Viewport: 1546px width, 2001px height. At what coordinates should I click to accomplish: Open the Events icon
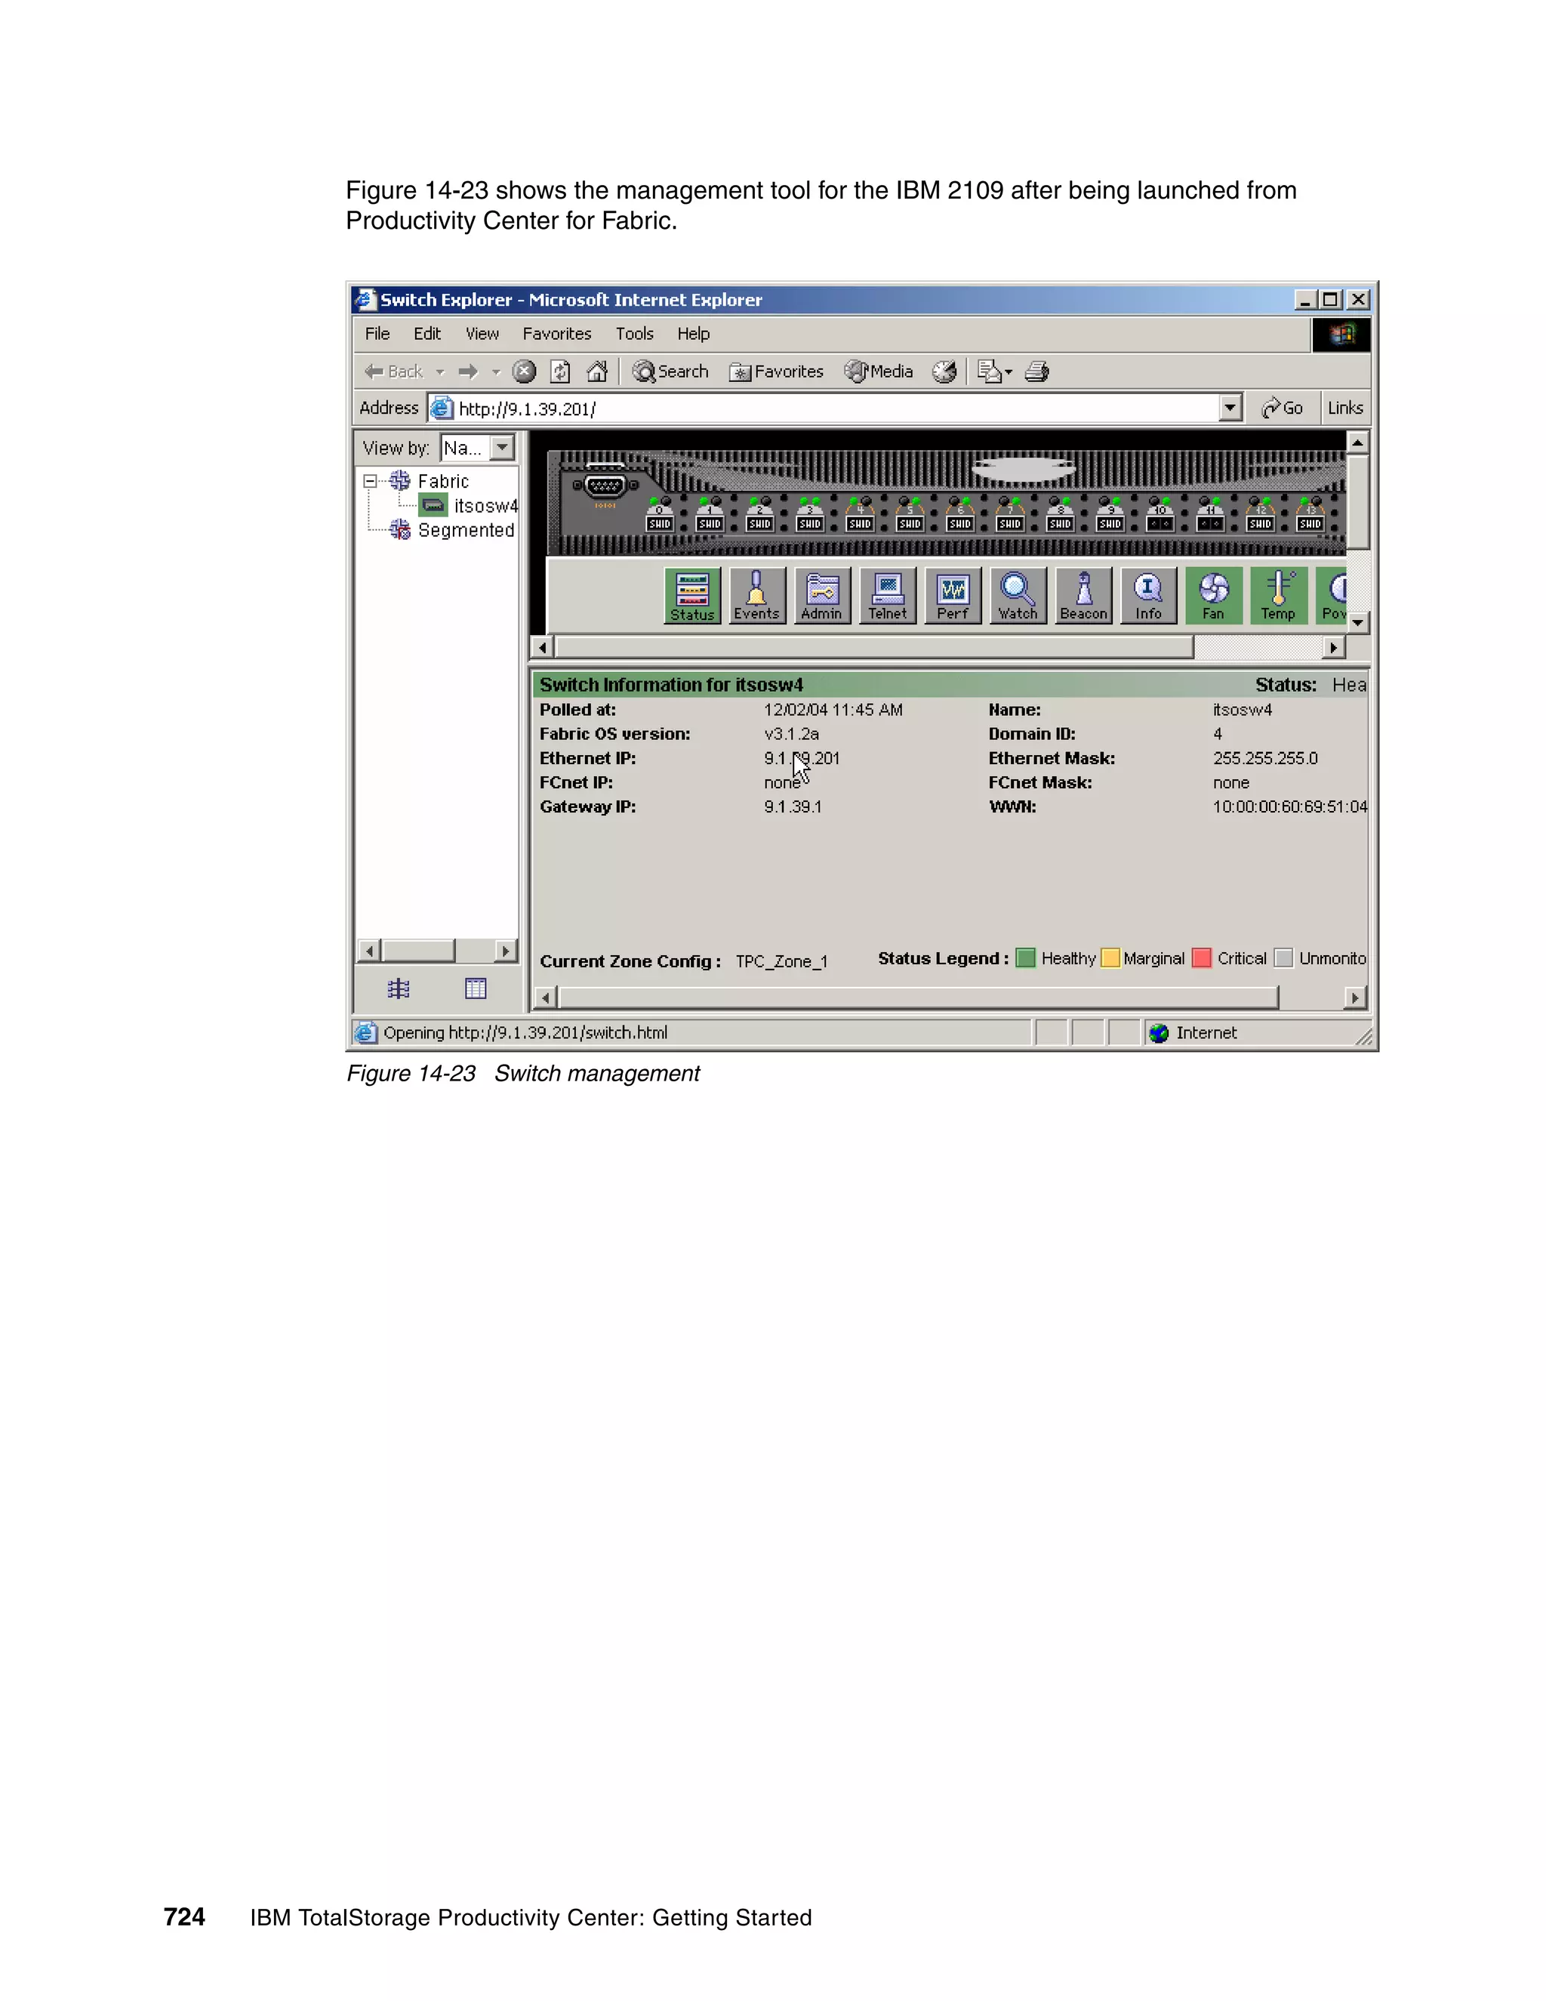tap(756, 596)
